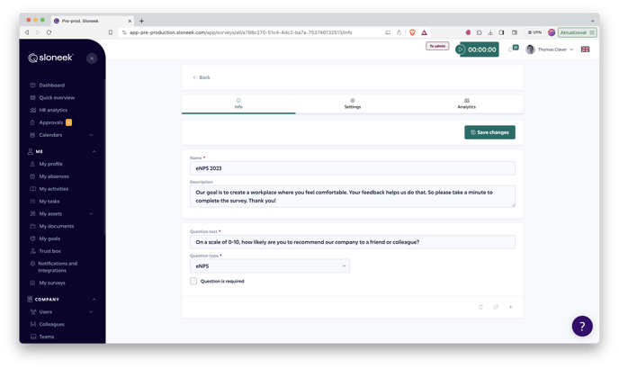Toggle the browser sidebar panel icon
Viewport: 619px width, 369px height.
pyautogui.click(x=501, y=32)
